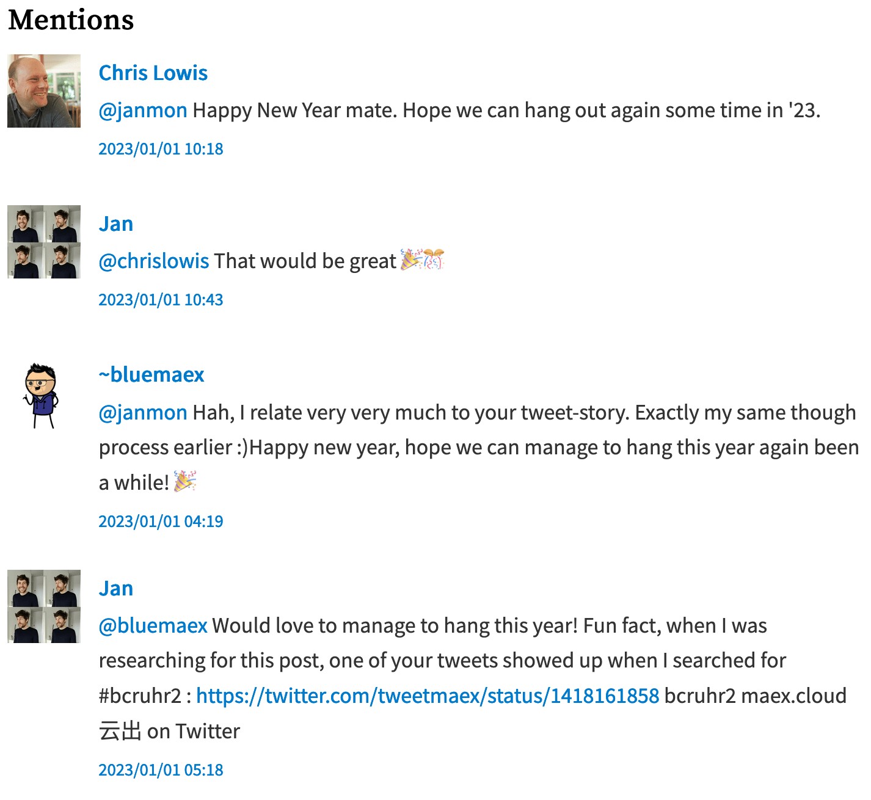The width and height of the screenshot is (871, 800).
Task: Click party emoji after 'a while!'
Action: (185, 481)
